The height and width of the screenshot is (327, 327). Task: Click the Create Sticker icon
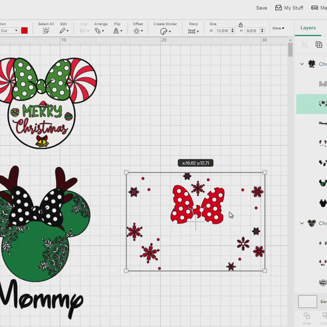point(164,32)
